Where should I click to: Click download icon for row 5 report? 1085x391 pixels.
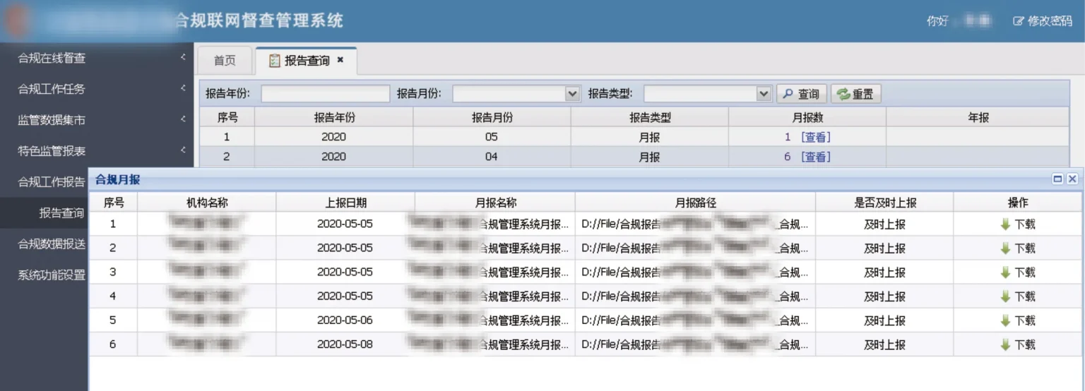(1005, 320)
